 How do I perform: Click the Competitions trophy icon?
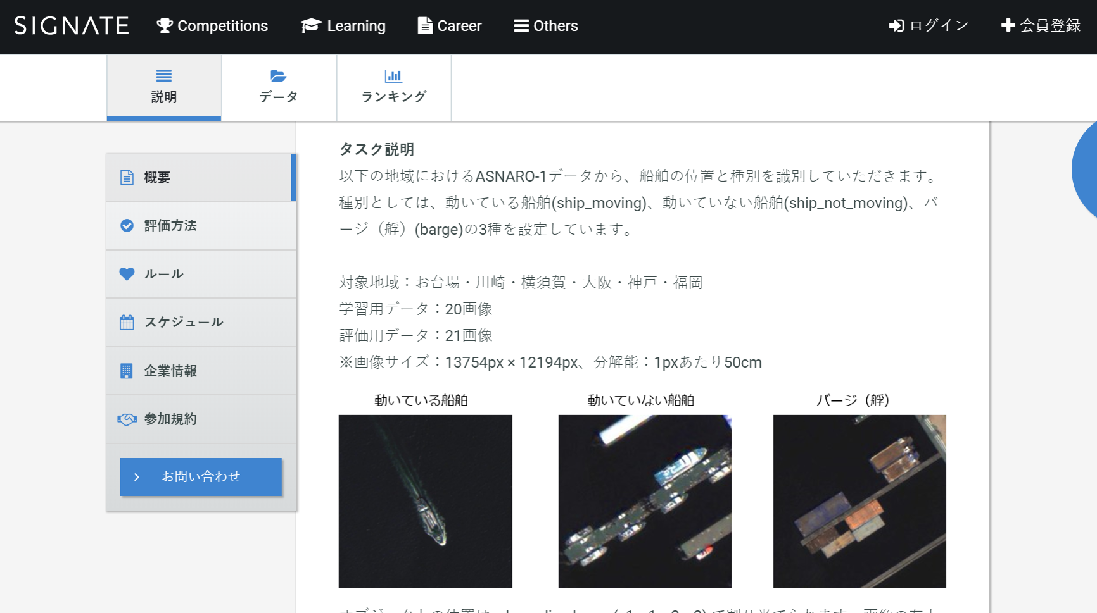(165, 26)
